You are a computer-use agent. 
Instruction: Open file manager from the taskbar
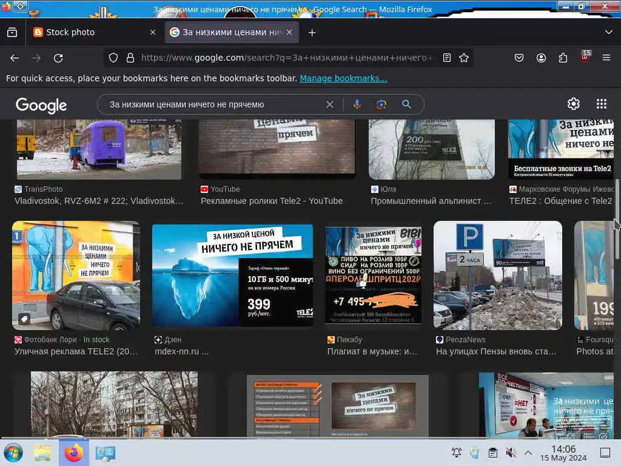pyautogui.click(x=42, y=453)
